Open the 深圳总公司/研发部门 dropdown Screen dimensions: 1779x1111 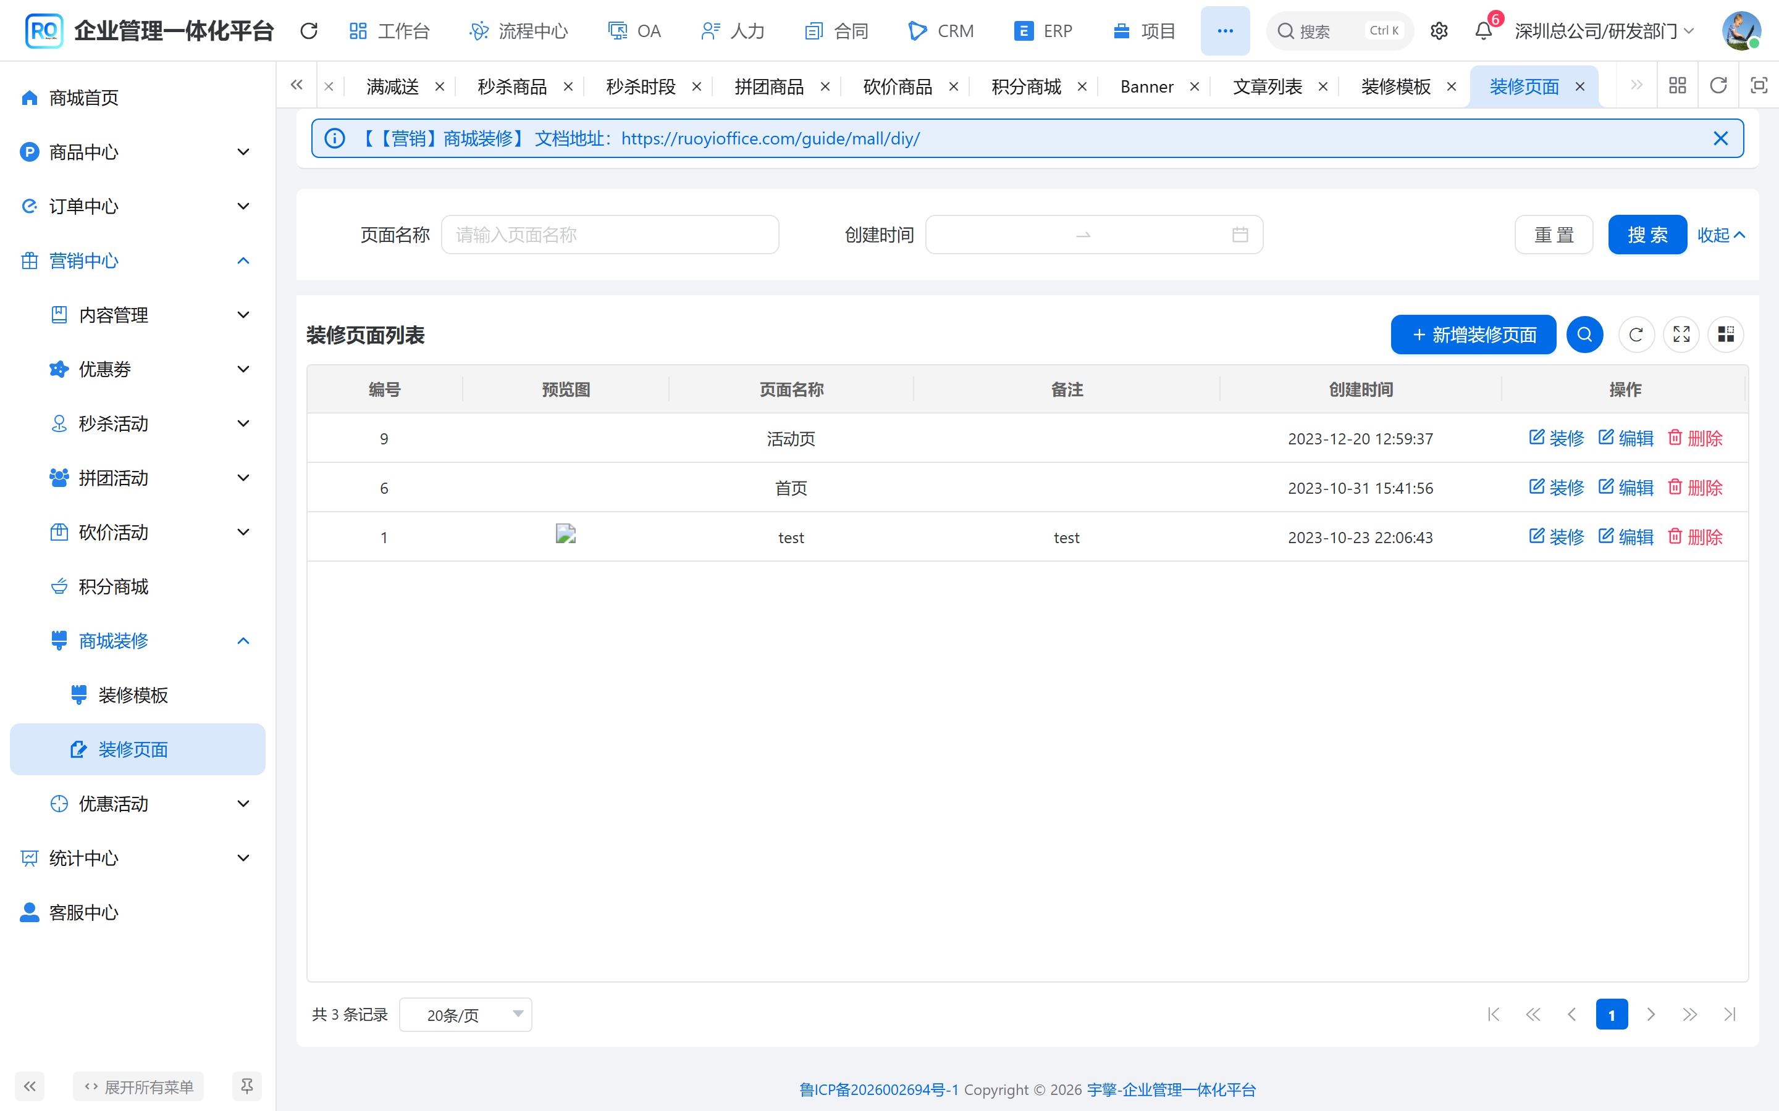pos(1604,31)
